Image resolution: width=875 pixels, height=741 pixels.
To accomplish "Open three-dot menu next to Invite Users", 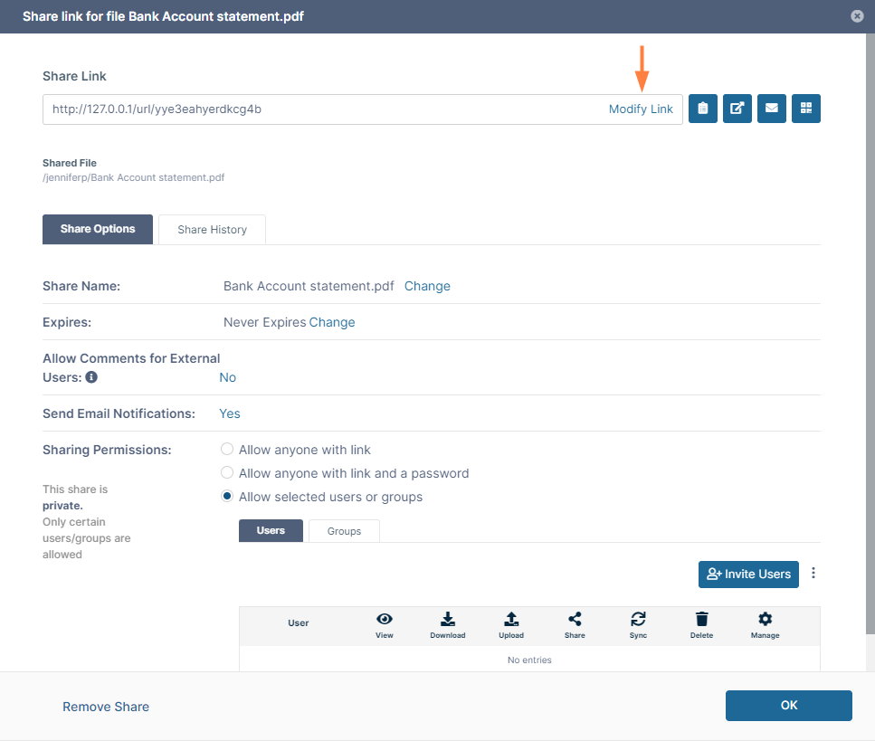I will click(x=813, y=574).
